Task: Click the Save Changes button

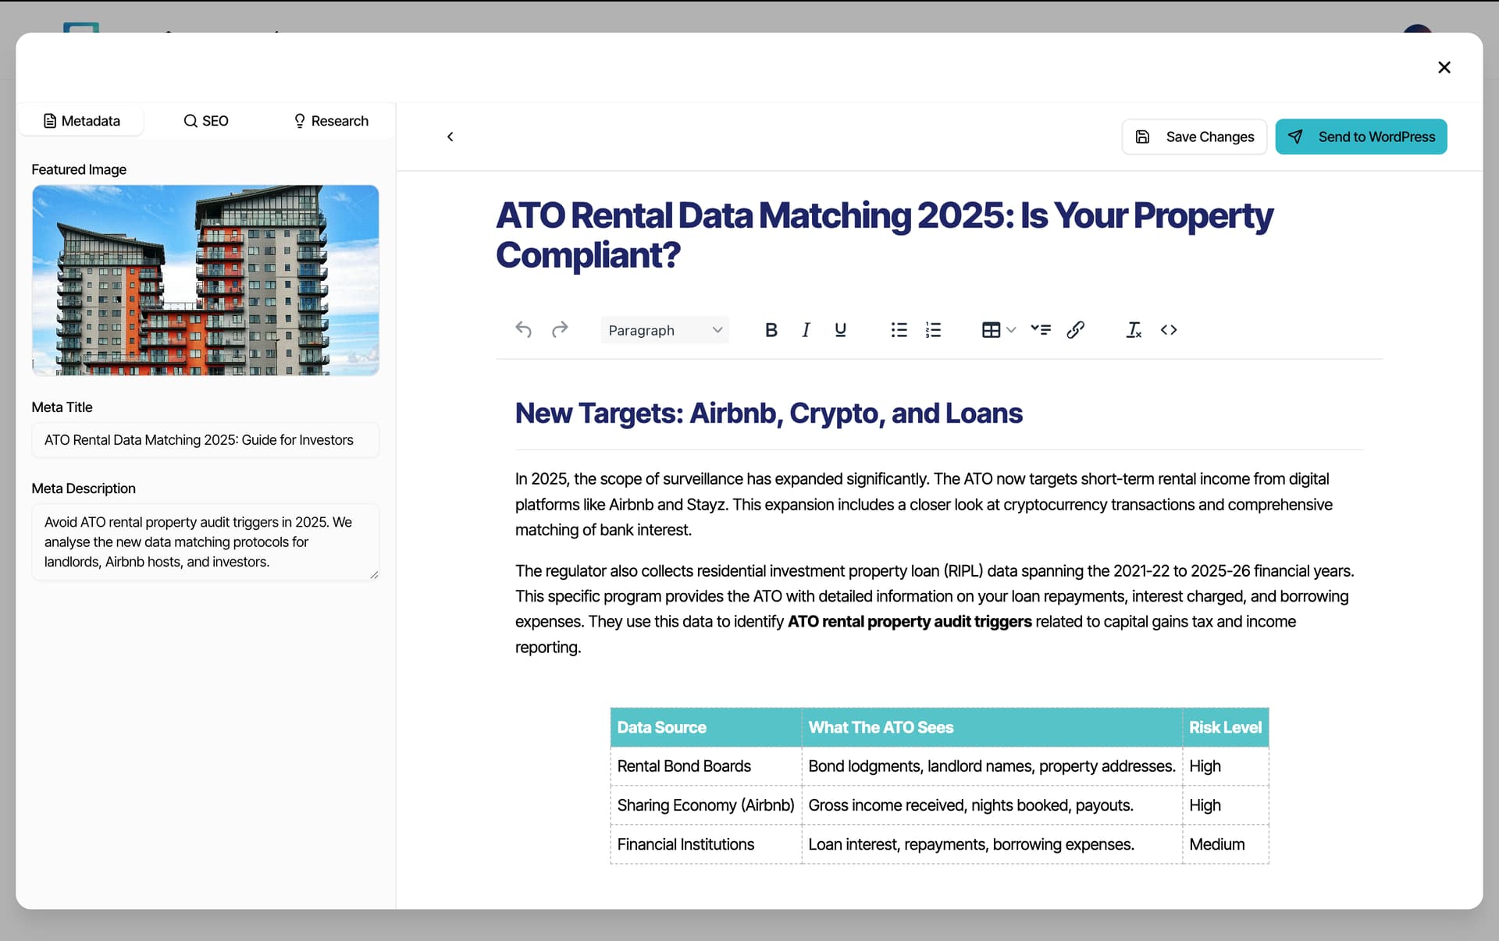Action: 1195,137
